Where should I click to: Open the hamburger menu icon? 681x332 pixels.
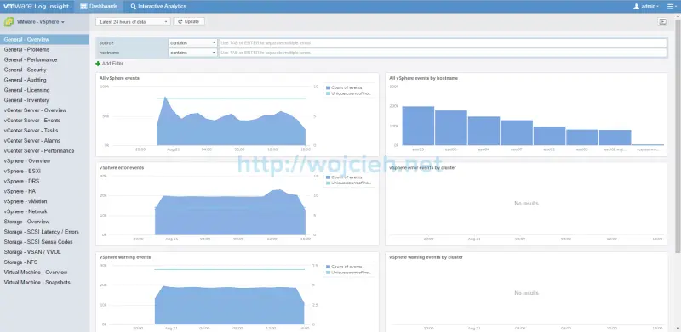tap(671, 7)
